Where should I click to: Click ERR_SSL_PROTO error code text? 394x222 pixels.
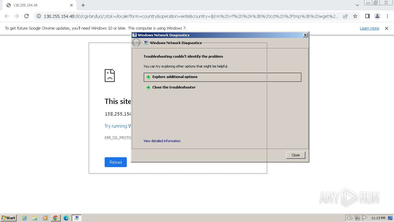click(118, 138)
